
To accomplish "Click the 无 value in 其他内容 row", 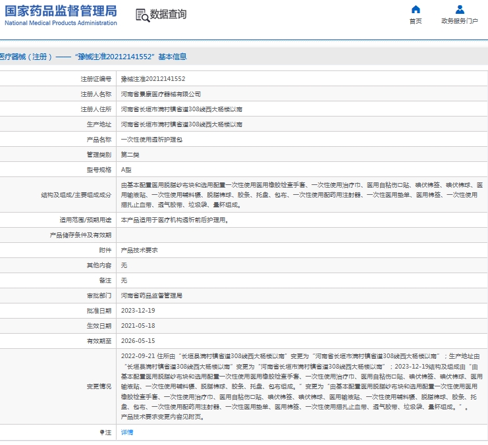I will click(124, 265).
